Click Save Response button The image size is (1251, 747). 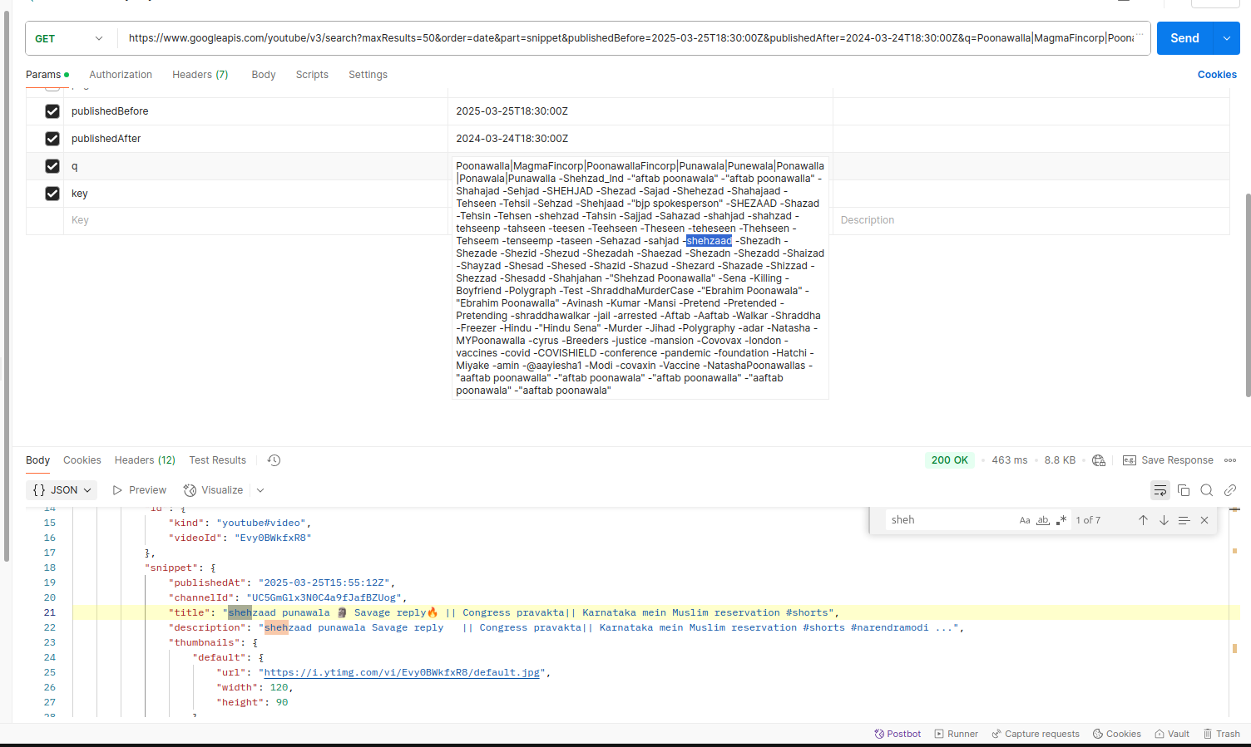(x=1168, y=460)
